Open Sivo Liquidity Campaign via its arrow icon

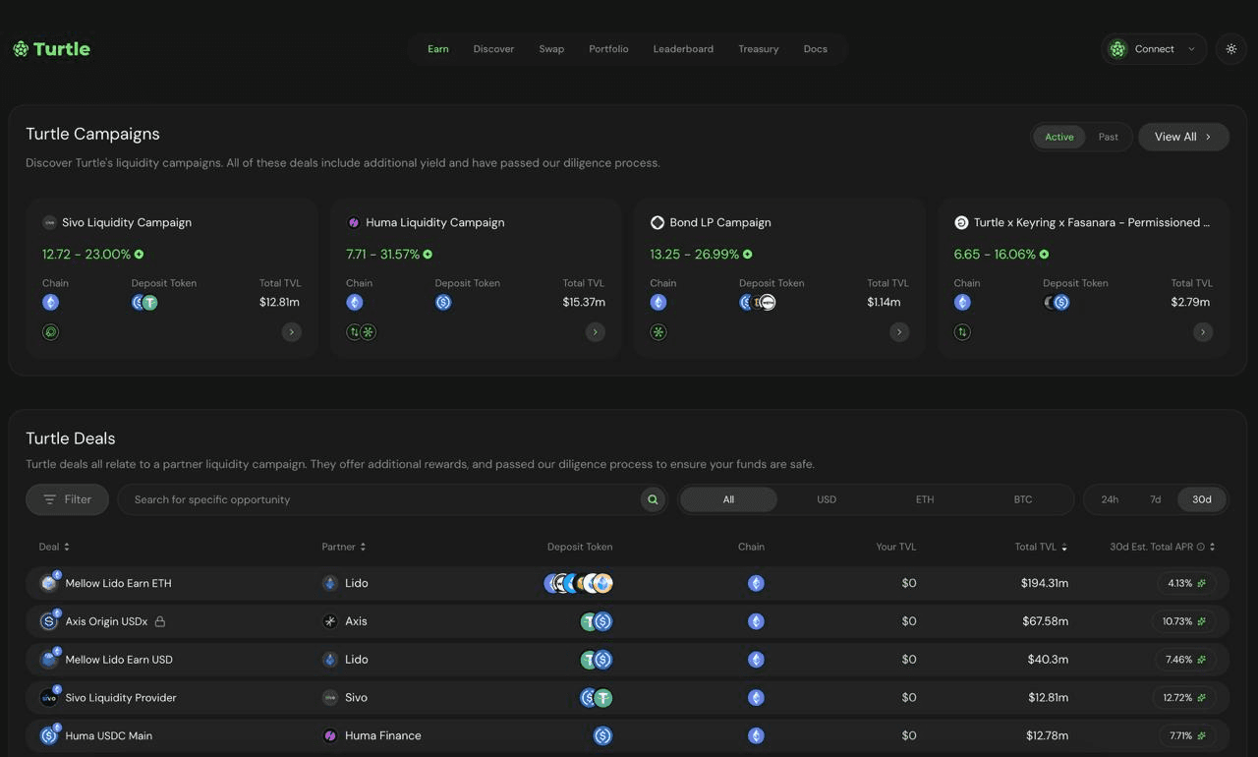coord(292,332)
